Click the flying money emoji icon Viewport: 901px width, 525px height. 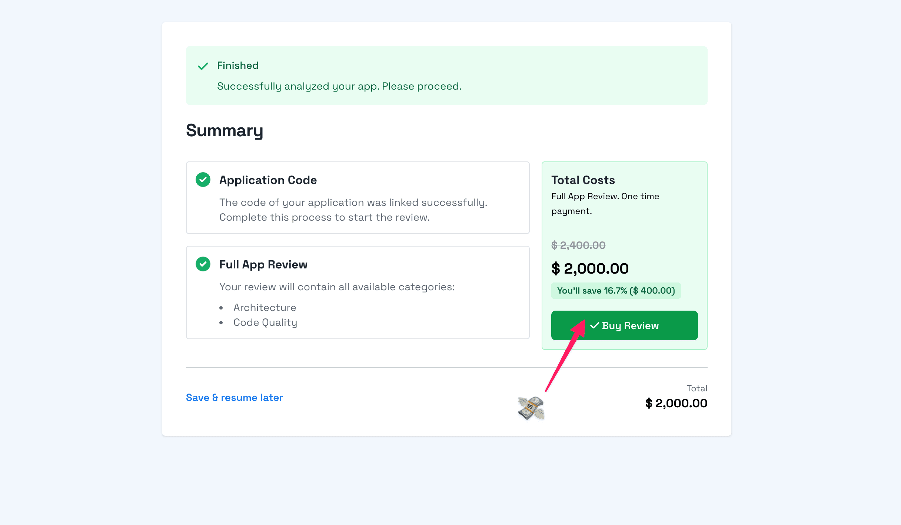[531, 408]
